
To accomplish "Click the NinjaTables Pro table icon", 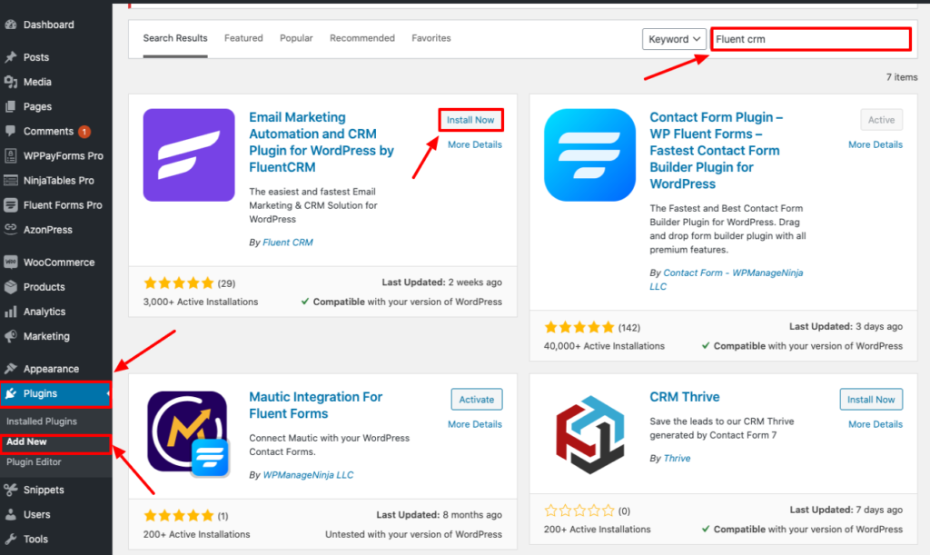I will click(x=11, y=180).
